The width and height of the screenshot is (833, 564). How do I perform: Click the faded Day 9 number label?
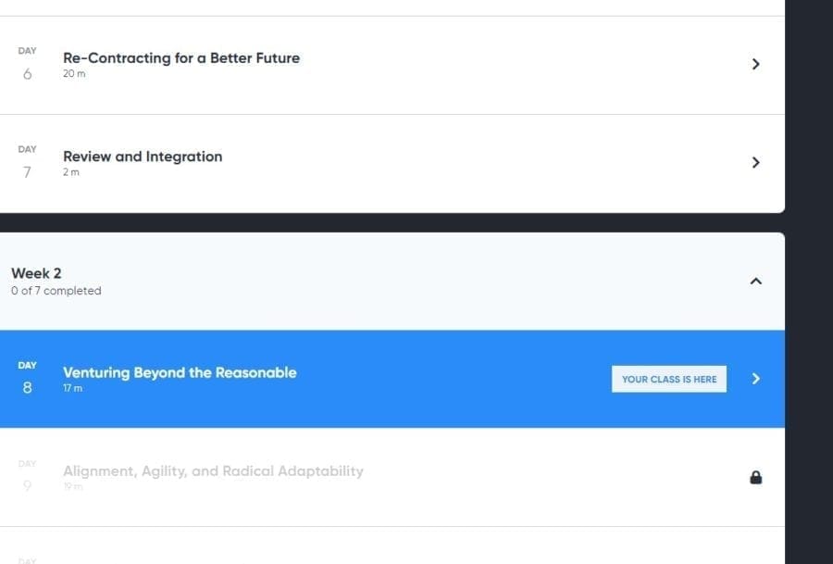pyautogui.click(x=27, y=486)
